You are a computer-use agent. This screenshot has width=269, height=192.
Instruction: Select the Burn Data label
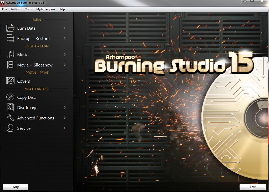[x=26, y=28]
